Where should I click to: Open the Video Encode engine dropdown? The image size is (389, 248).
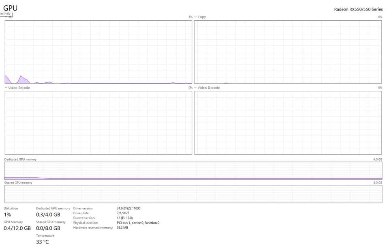click(6, 88)
